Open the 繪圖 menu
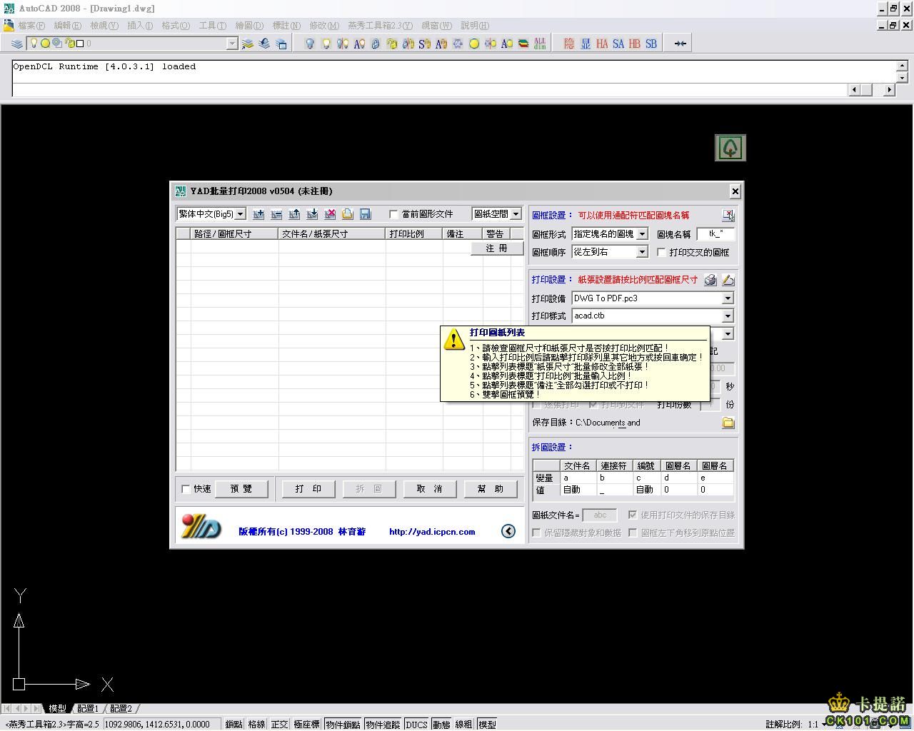This screenshot has height=731, width=914. click(x=249, y=25)
